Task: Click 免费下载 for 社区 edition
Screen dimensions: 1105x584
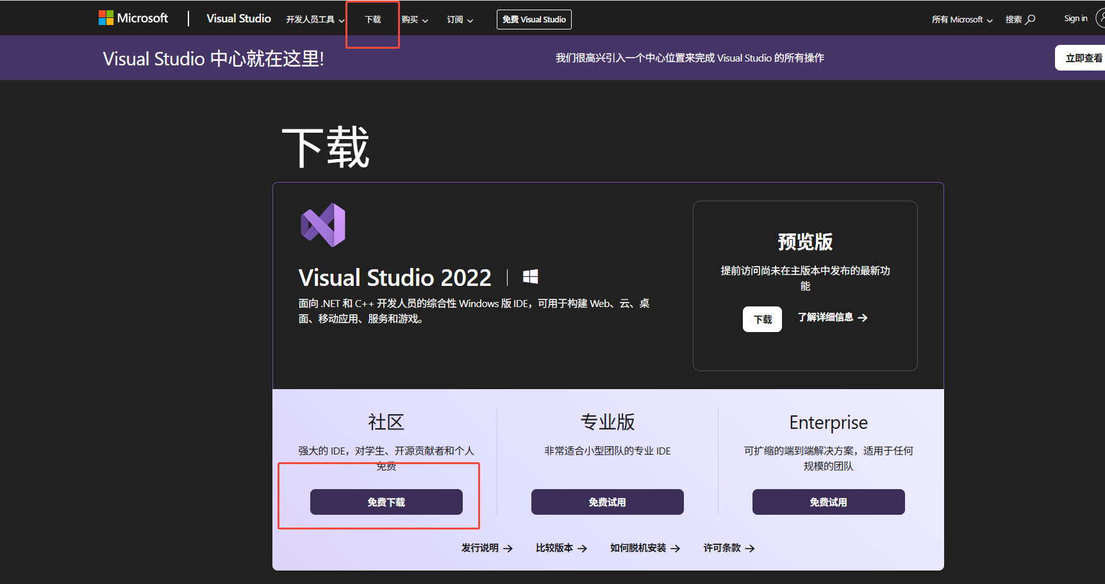Action: pyautogui.click(x=386, y=502)
